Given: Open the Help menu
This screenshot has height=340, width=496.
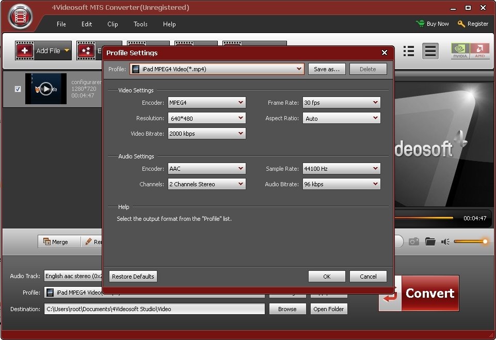Looking at the screenshot, I should tap(169, 24).
